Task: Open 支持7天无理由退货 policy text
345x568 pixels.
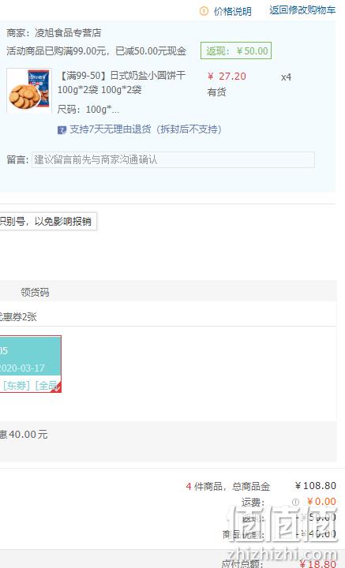Action: click(x=146, y=129)
